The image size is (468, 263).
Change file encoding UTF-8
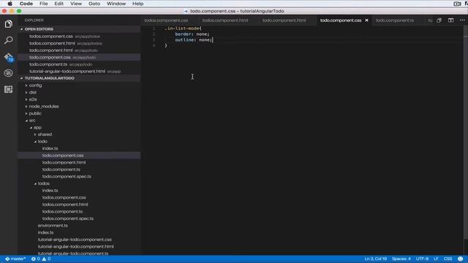coord(422,259)
